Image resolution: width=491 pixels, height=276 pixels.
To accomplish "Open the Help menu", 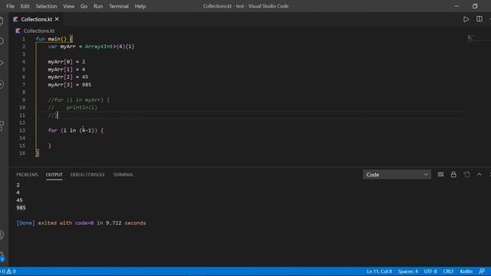I will click(140, 6).
